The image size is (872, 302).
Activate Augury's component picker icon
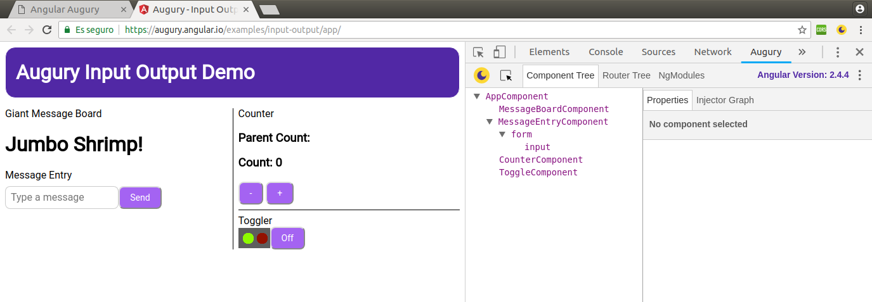tap(505, 75)
